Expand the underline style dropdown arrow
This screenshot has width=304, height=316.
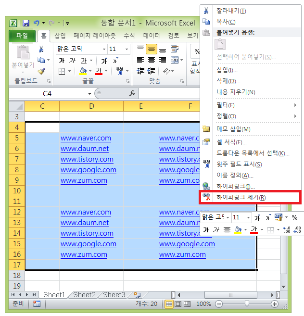click(x=91, y=61)
